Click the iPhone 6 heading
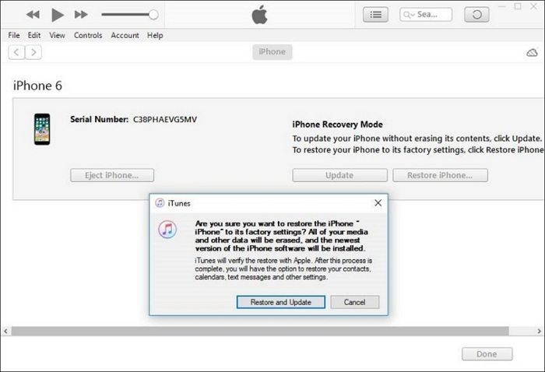The width and height of the screenshot is (545, 372). point(37,86)
